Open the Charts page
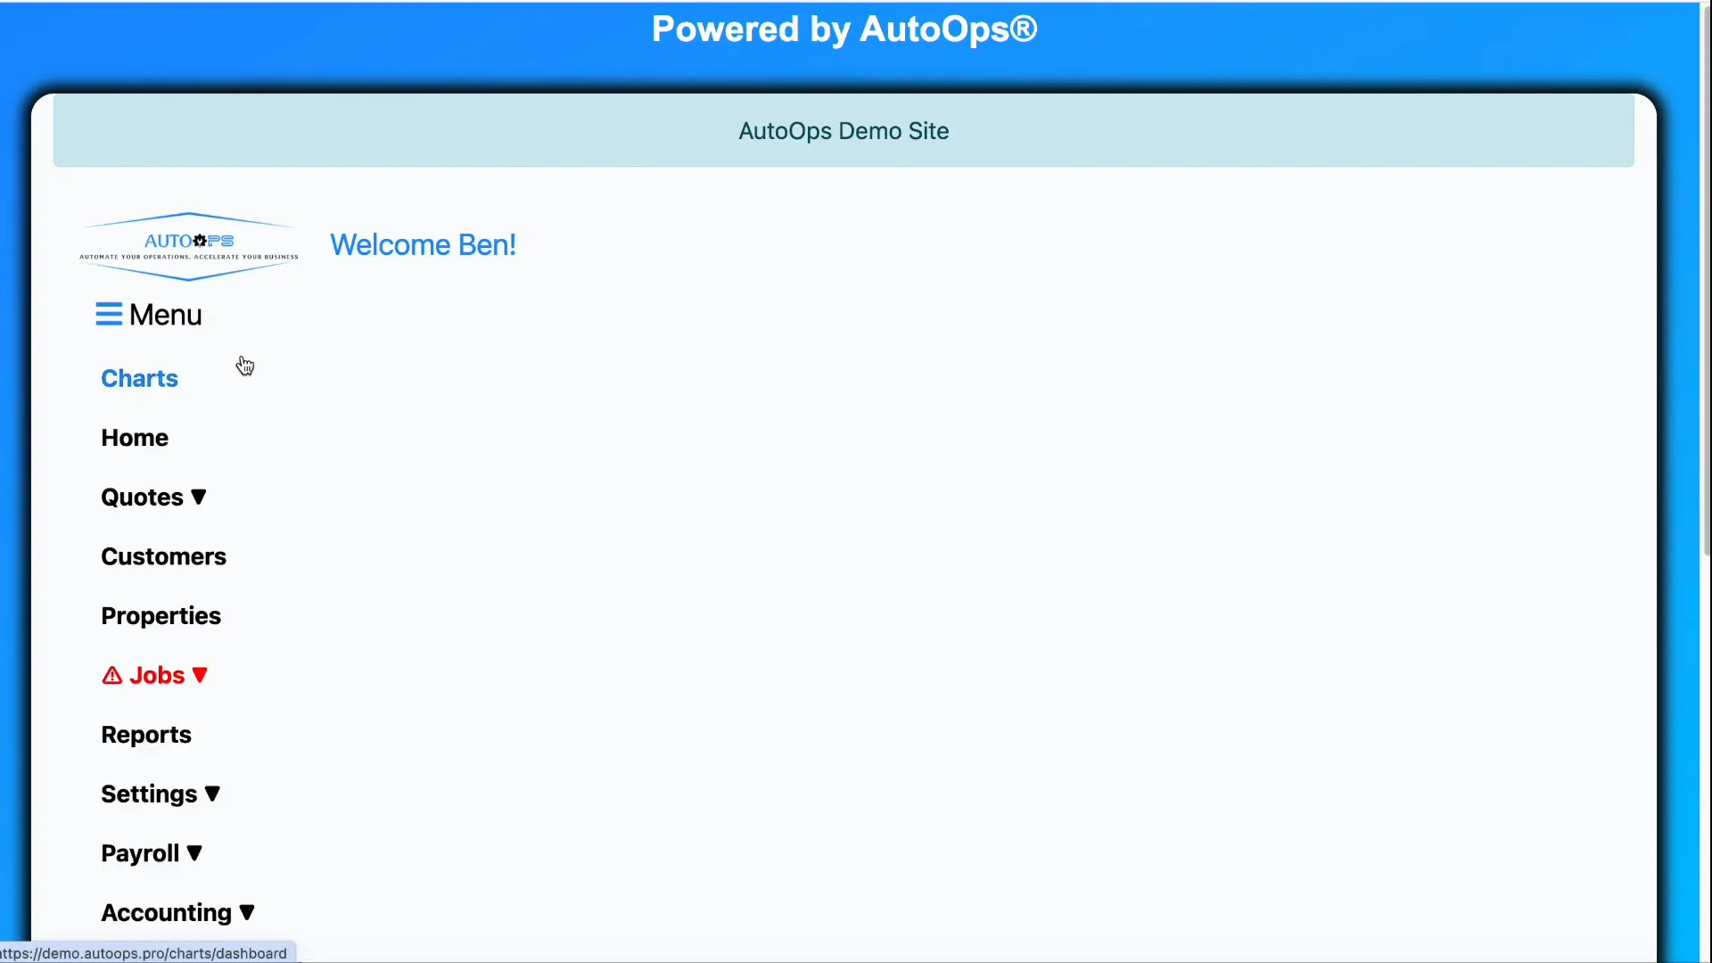The image size is (1712, 963). (x=139, y=378)
